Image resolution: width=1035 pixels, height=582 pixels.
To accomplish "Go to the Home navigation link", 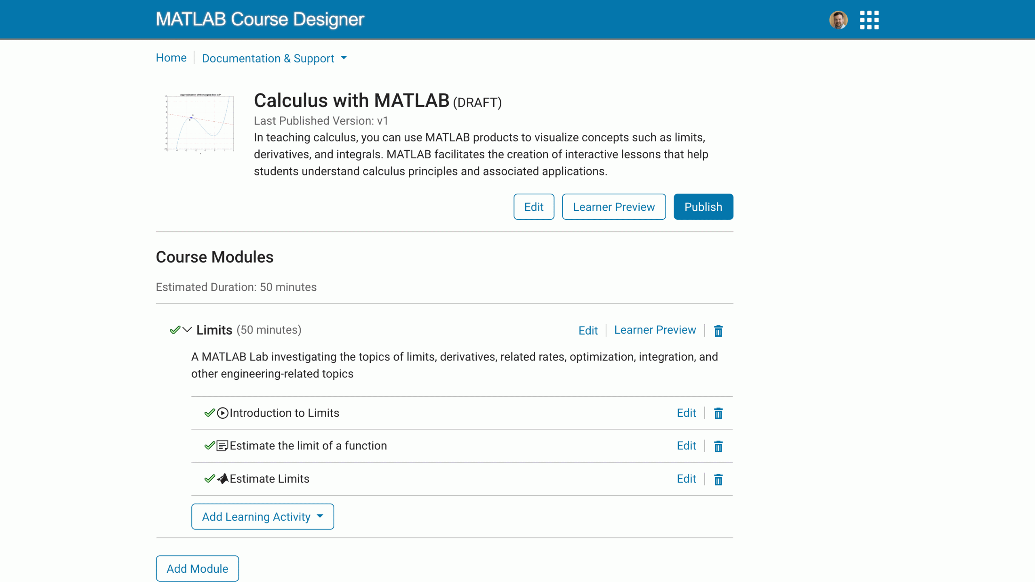I will 171,58.
